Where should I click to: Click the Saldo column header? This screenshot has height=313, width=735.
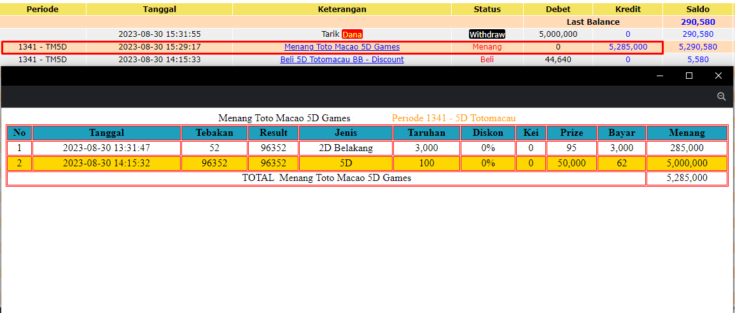(x=699, y=10)
